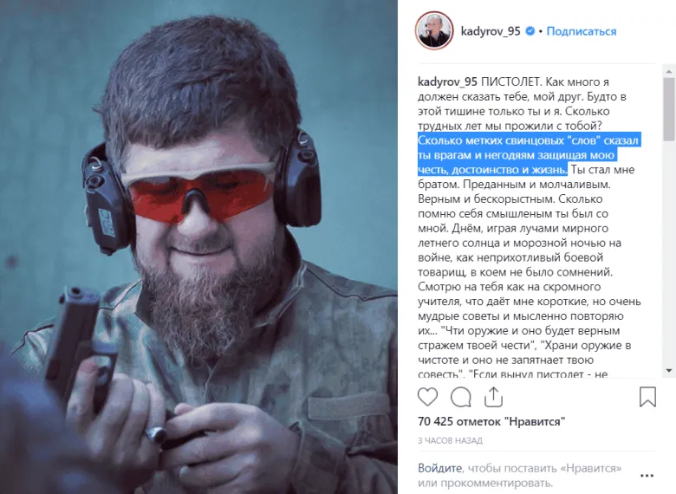676x494 pixels.
Task: Click the scrollbar down arrow of caption
Action: (x=669, y=370)
